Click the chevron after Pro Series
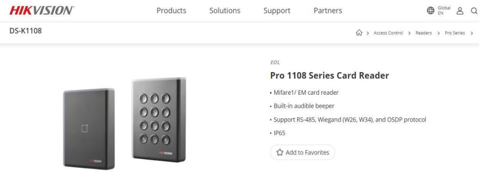Screen dimensions: 480x177 pos(472,33)
